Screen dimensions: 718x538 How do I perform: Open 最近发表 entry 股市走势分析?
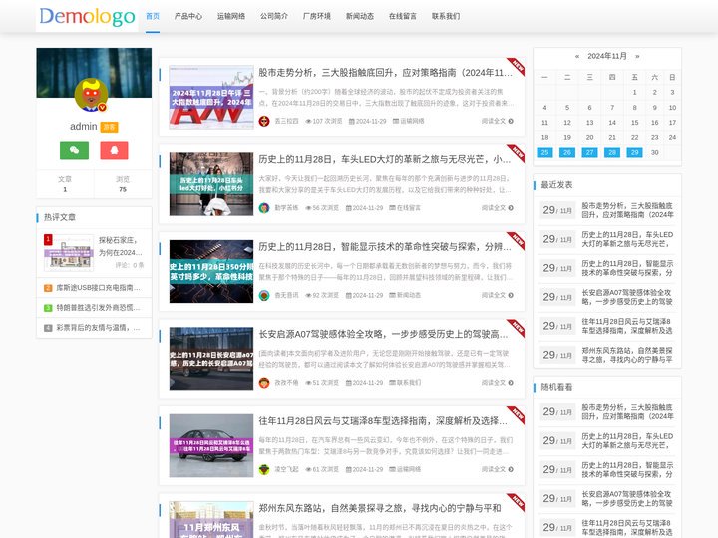point(627,210)
